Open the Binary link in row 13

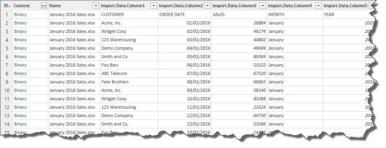click(20, 116)
